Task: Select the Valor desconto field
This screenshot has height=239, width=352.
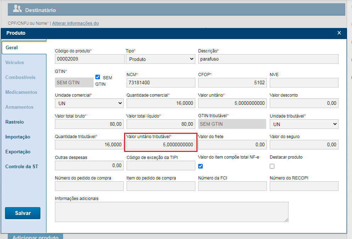Action: [x=304, y=103]
